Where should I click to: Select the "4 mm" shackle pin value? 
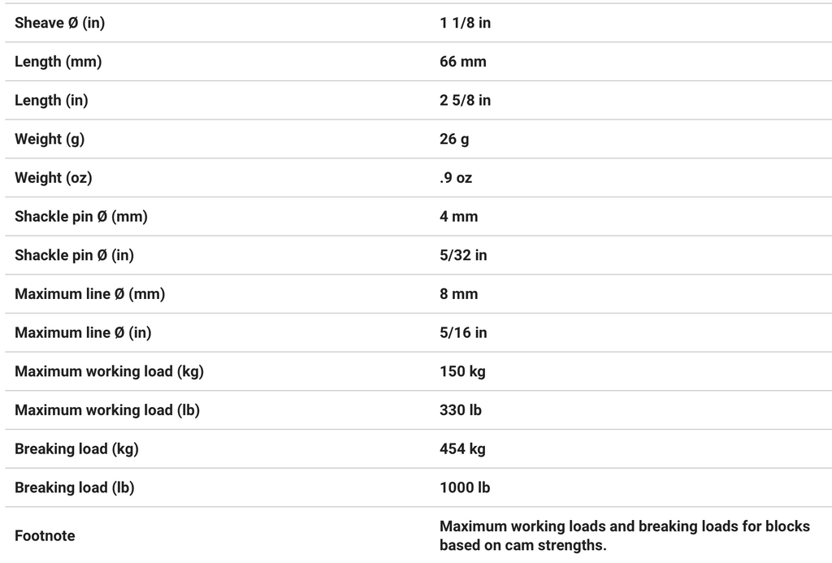[458, 217]
